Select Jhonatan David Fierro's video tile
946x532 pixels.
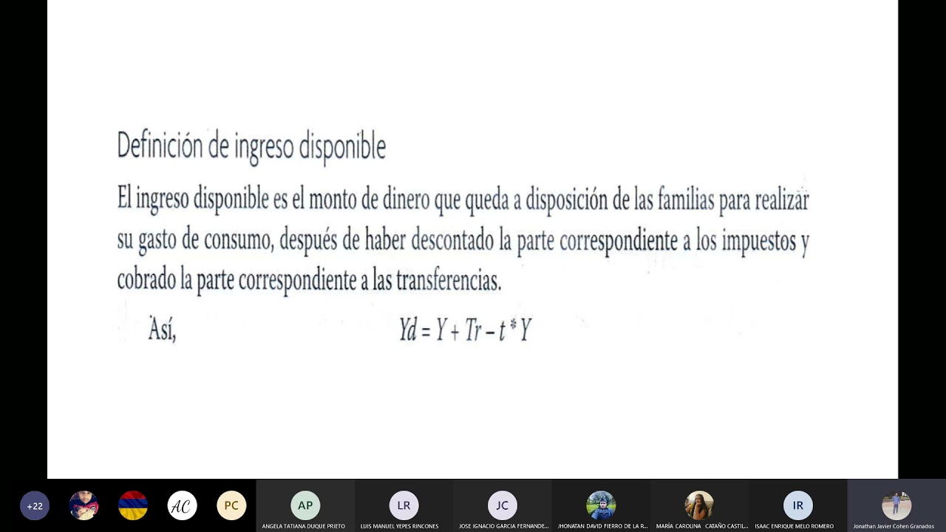tap(601, 506)
